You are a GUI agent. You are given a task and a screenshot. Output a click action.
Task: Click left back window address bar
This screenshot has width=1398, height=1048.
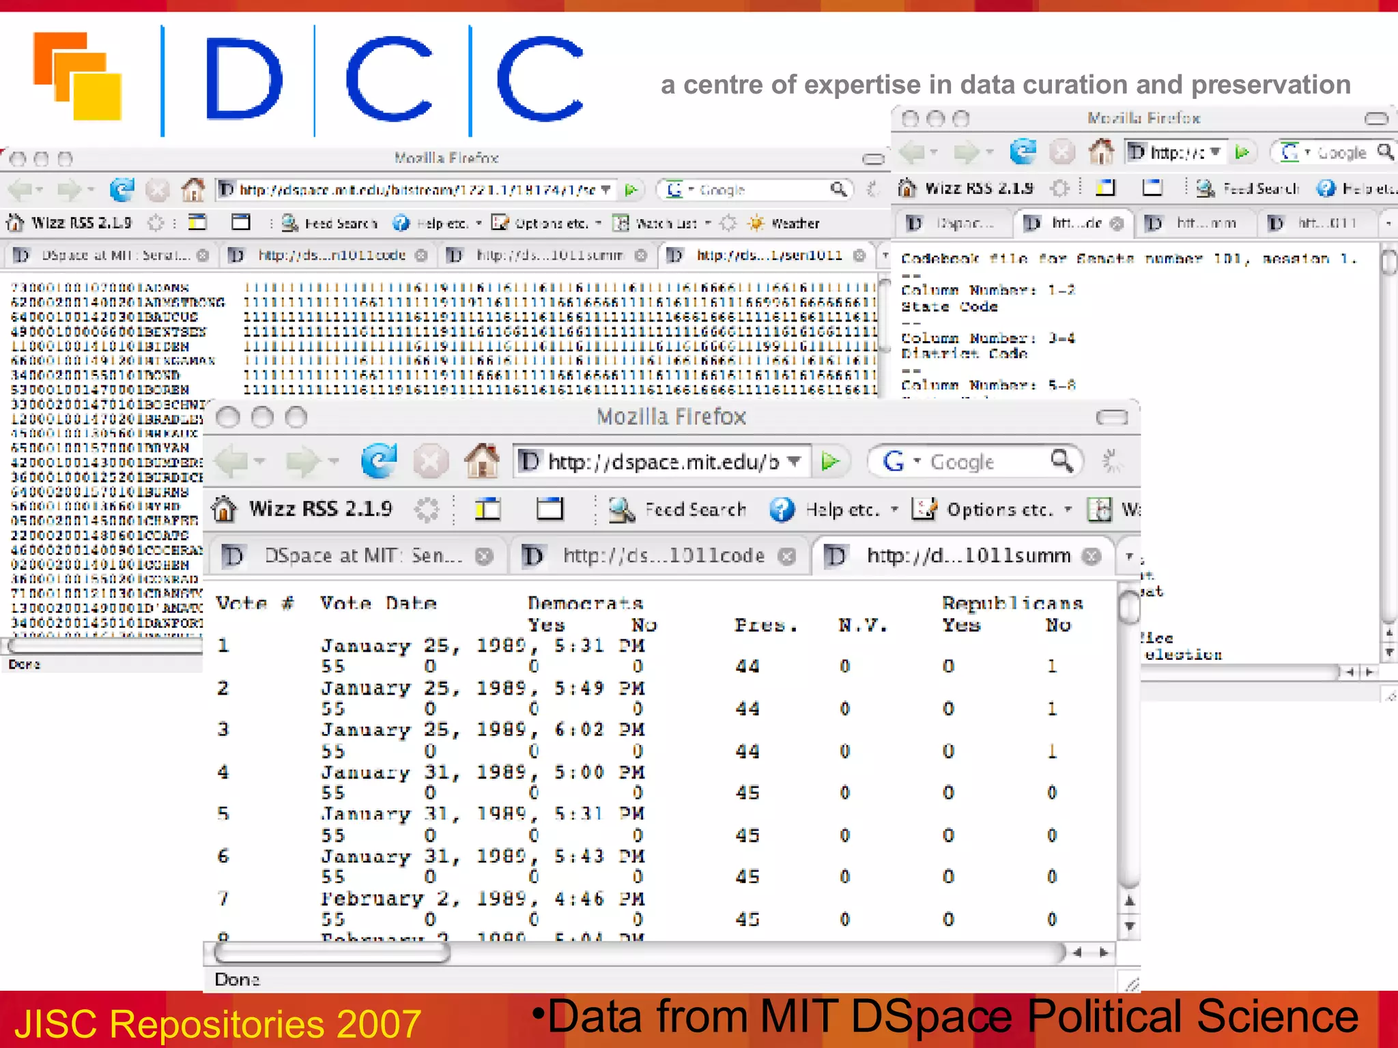click(416, 190)
